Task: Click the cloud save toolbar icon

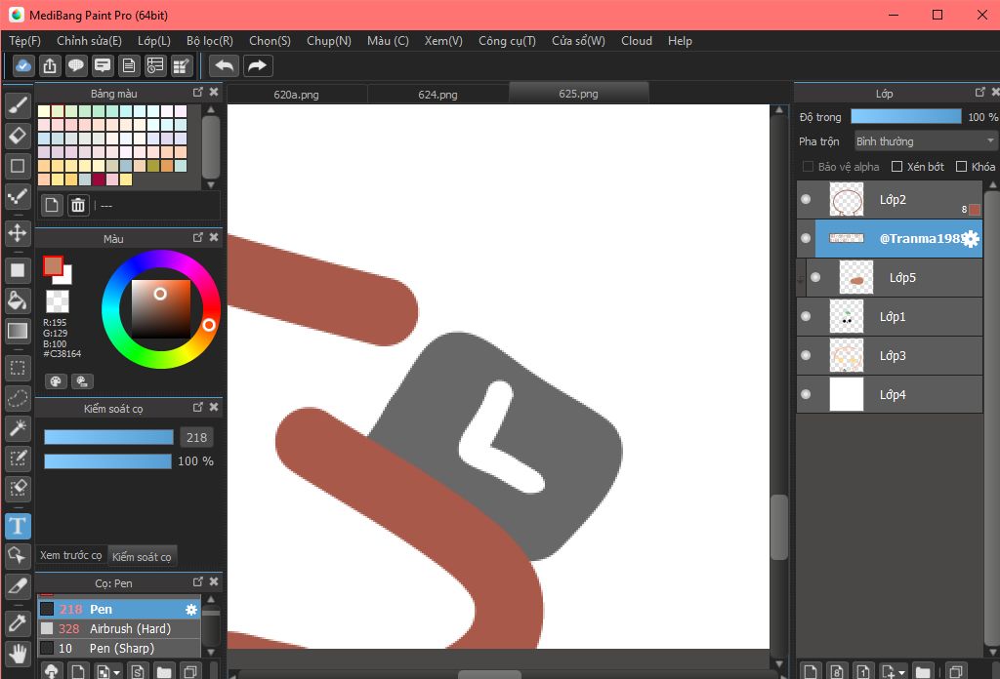Action: click(x=23, y=65)
